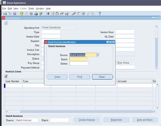This screenshot has height=126, width=161.
Task: Click the bottom Batch field
Action: [59, 120]
